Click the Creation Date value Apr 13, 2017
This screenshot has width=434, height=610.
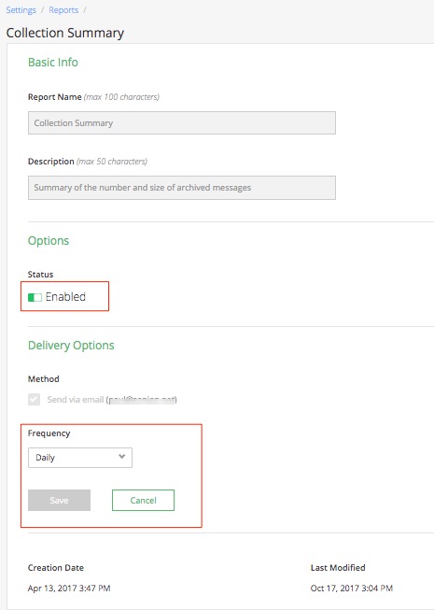pyautogui.click(x=69, y=589)
